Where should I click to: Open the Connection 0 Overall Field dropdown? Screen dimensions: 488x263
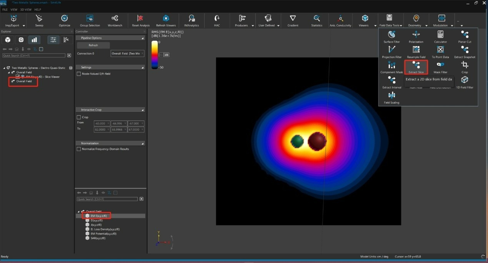click(127, 53)
